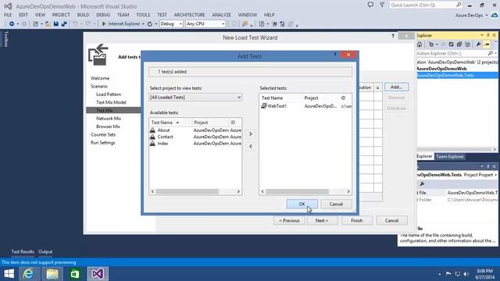
Task: Click help question mark in Add Tests
Action: click(x=335, y=55)
